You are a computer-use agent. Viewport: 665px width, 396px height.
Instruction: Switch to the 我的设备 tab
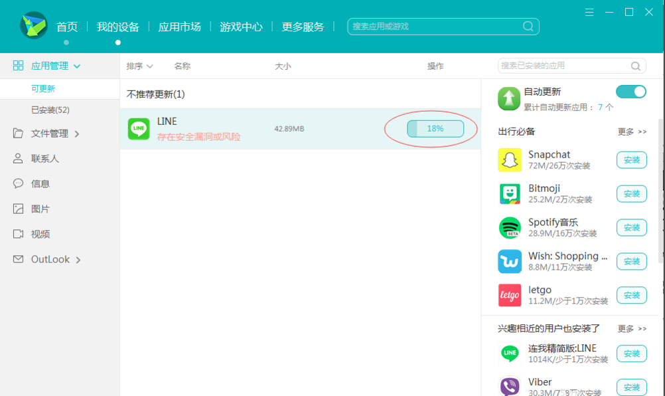pos(117,27)
